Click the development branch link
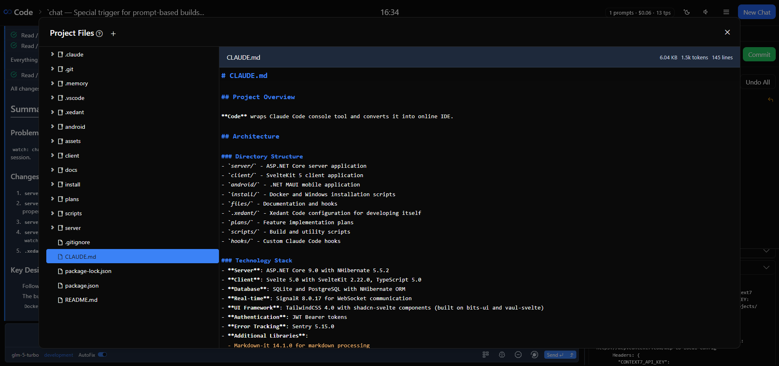 [x=58, y=355]
